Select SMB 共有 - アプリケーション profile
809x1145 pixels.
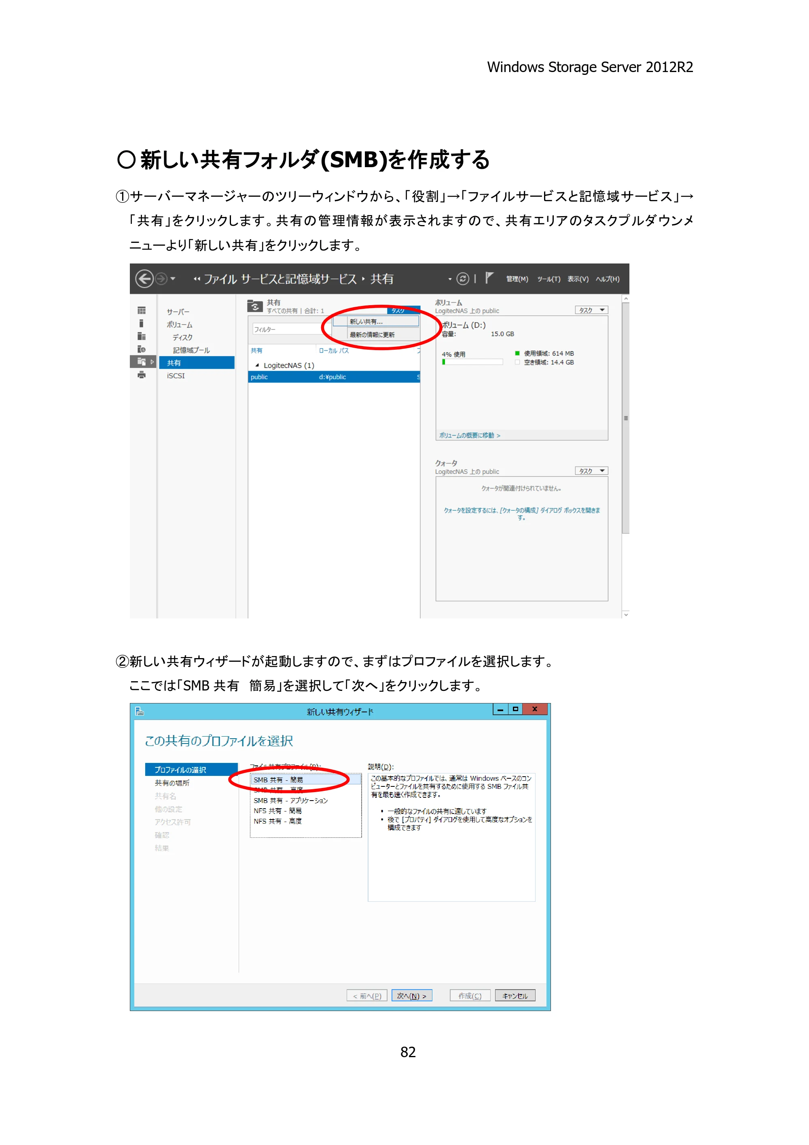[290, 801]
